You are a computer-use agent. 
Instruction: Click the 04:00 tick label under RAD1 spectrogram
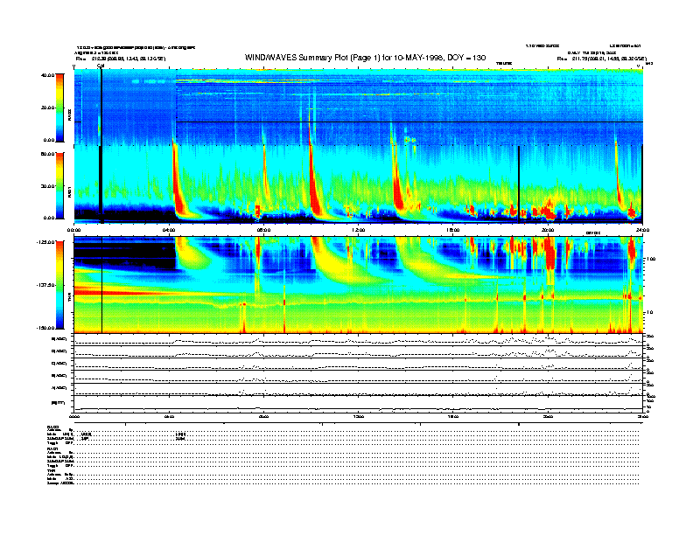pos(169,230)
